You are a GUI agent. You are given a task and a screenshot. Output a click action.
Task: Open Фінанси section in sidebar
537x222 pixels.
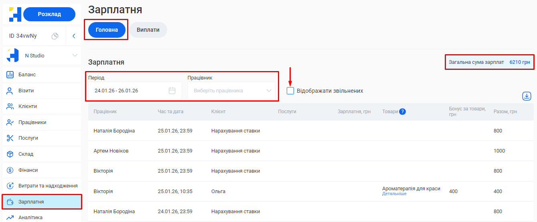28,170
